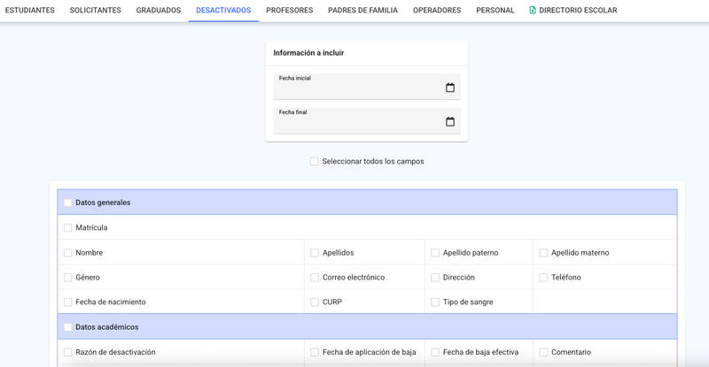
Task: Enable the Matrícula field checkbox
Action: click(68, 227)
